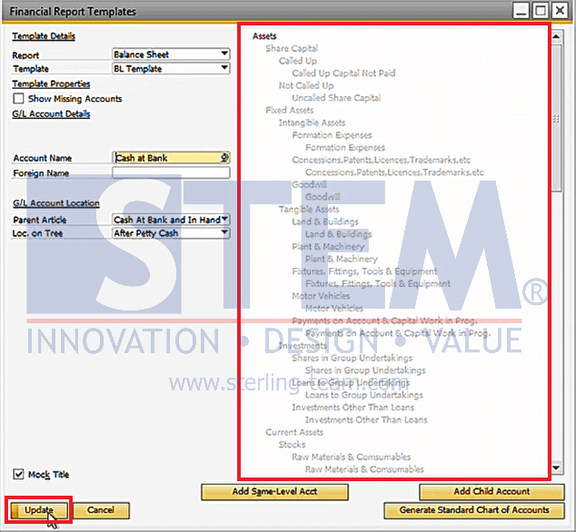Expand the Loc. on Tree dropdown
The image size is (576, 532).
pyautogui.click(x=224, y=233)
